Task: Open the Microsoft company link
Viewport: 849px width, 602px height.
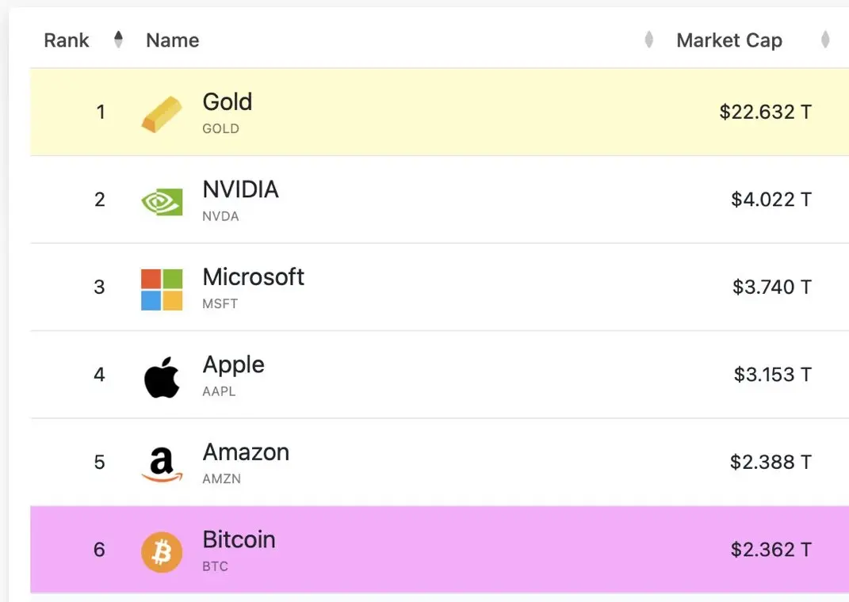Action: click(254, 277)
